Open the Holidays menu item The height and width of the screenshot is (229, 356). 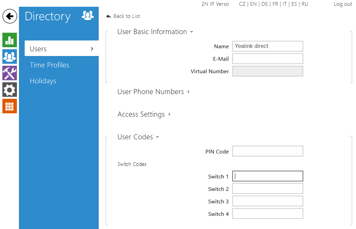pos(43,81)
